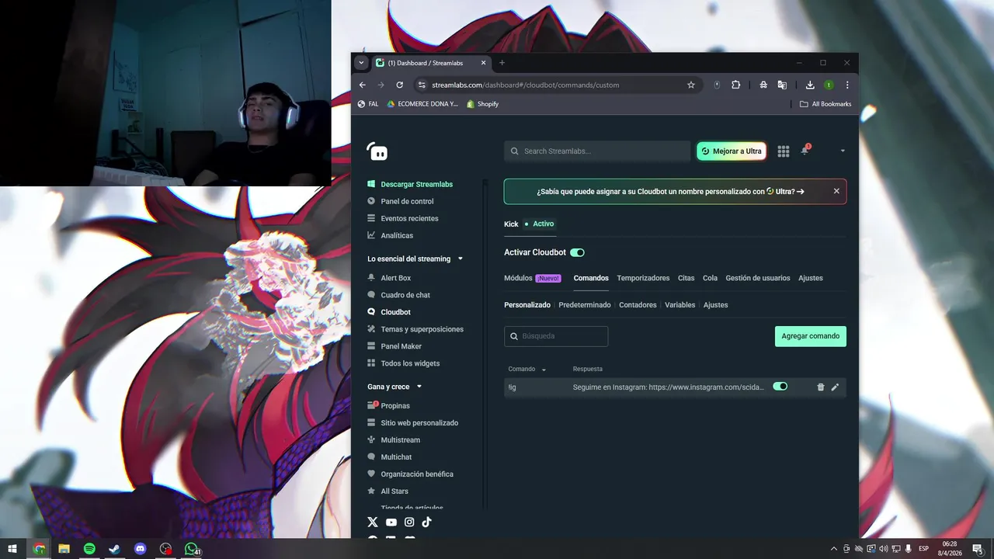Open Streamlabs TikTok link
Viewport: 994px width, 559px height.
point(427,523)
